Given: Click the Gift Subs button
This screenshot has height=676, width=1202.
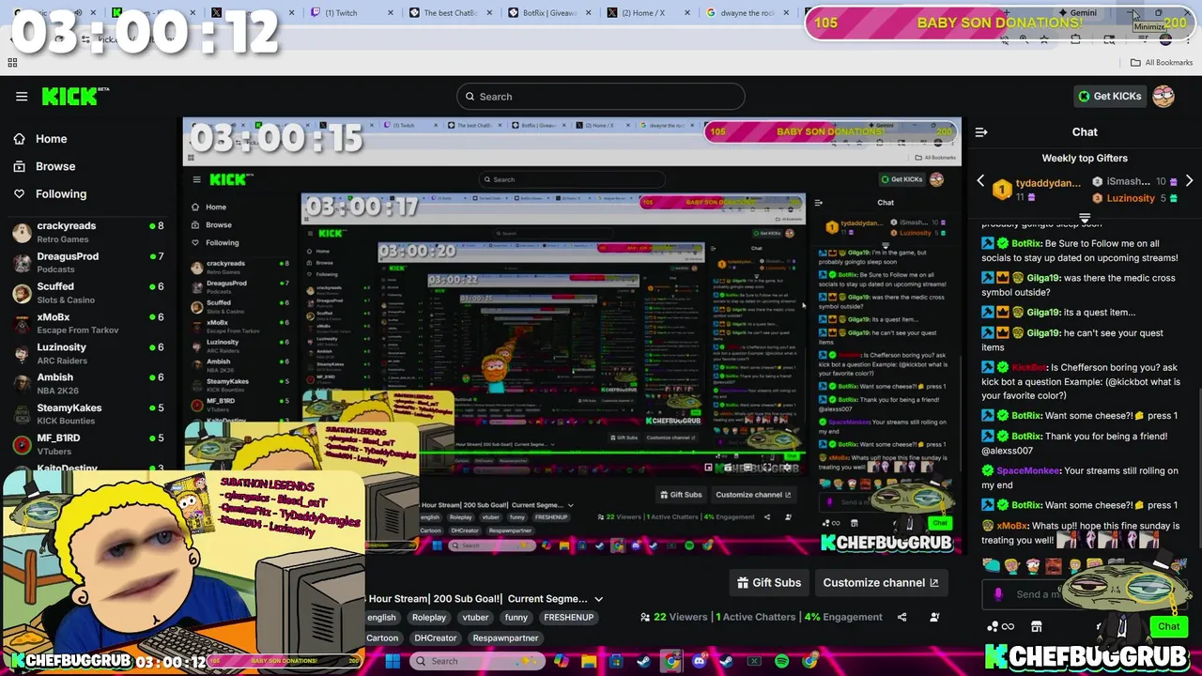Looking at the screenshot, I should click(769, 582).
